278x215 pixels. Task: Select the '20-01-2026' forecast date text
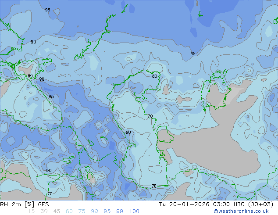point(189,204)
